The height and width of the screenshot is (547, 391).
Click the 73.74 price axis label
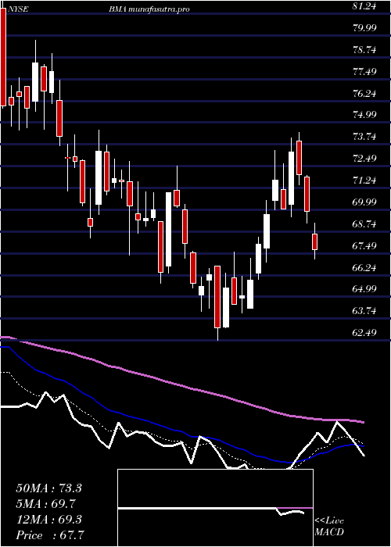(x=364, y=137)
